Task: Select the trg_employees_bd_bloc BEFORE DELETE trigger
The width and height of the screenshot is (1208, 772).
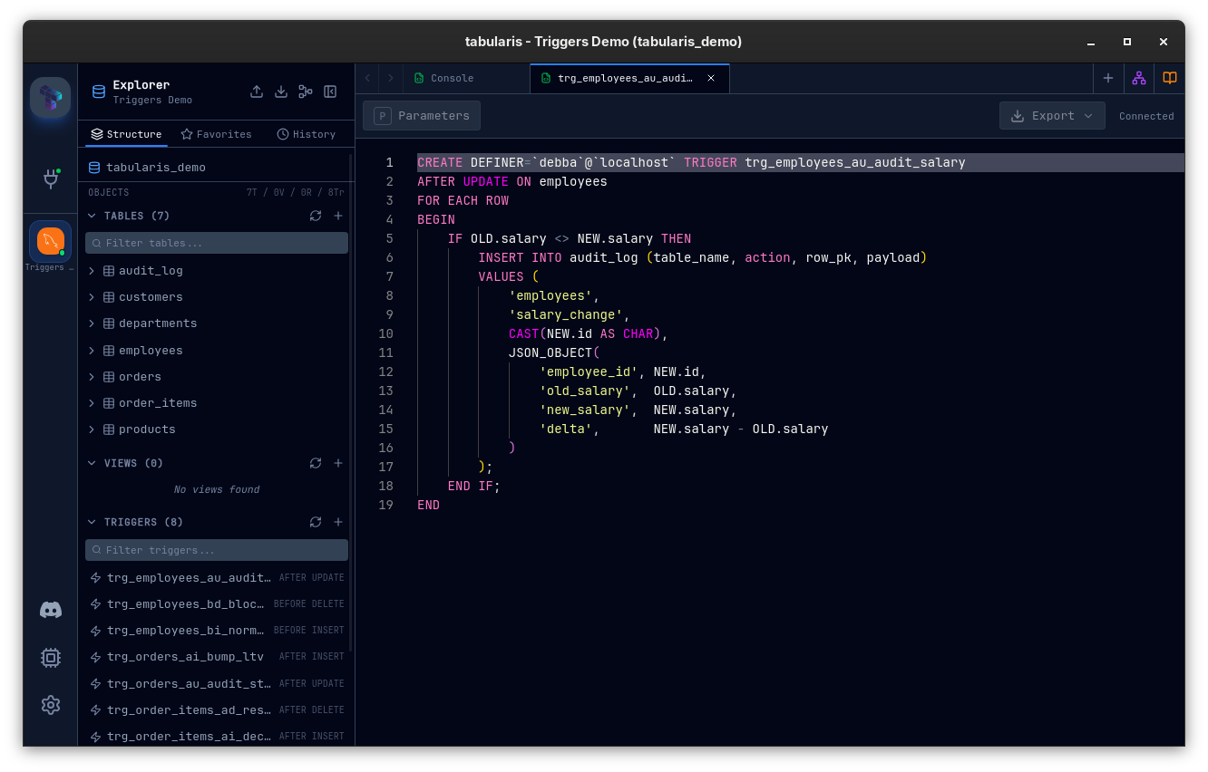Action: (217, 603)
